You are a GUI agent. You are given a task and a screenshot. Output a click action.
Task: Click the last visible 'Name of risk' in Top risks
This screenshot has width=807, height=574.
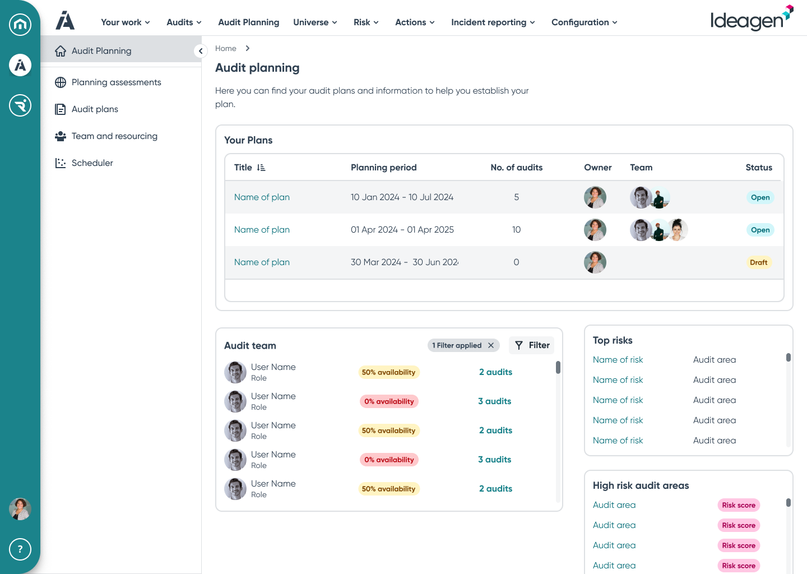point(618,441)
